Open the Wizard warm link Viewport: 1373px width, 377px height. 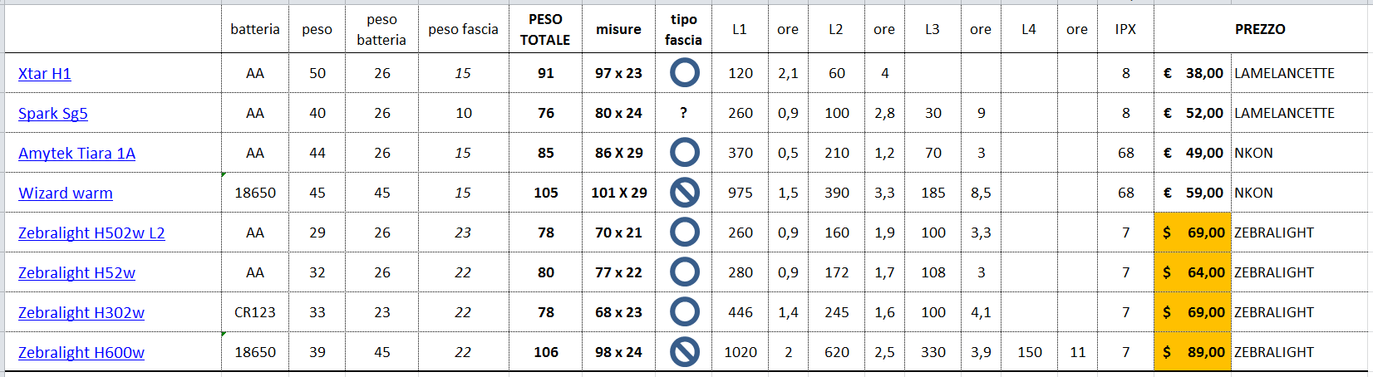tap(66, 193)
